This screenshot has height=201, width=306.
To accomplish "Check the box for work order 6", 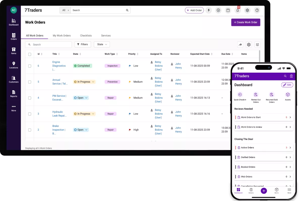I will click(30, 66).
